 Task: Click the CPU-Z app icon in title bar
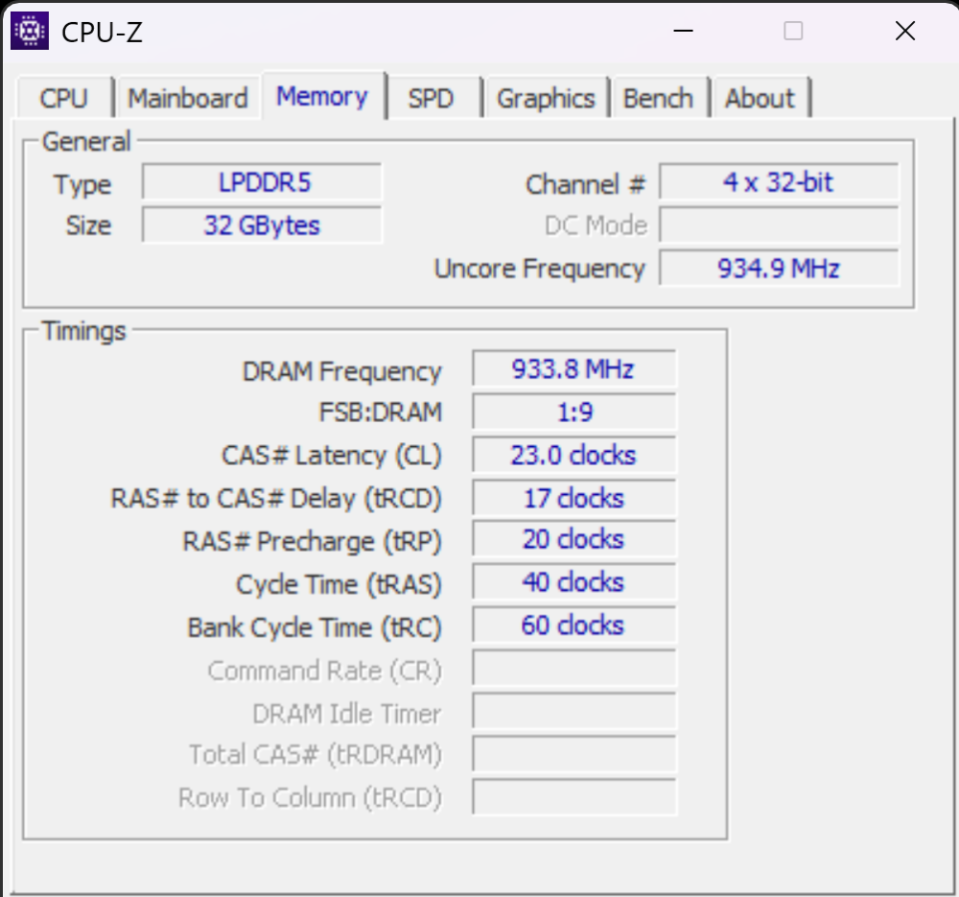(x=30, y=31)
